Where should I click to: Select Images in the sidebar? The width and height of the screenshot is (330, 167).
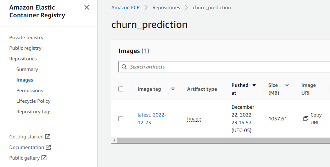[24, 80]
